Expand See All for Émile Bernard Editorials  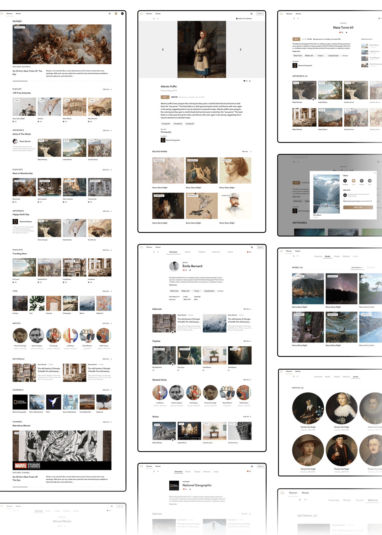click(x=247, y=309)
